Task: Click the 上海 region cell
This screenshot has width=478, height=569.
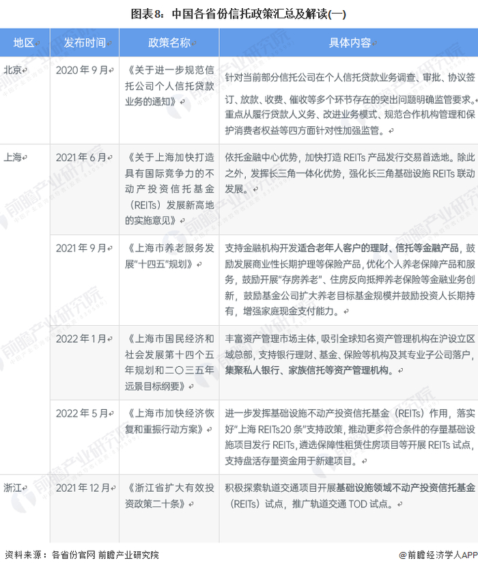Action: click(x=25, y=309)
